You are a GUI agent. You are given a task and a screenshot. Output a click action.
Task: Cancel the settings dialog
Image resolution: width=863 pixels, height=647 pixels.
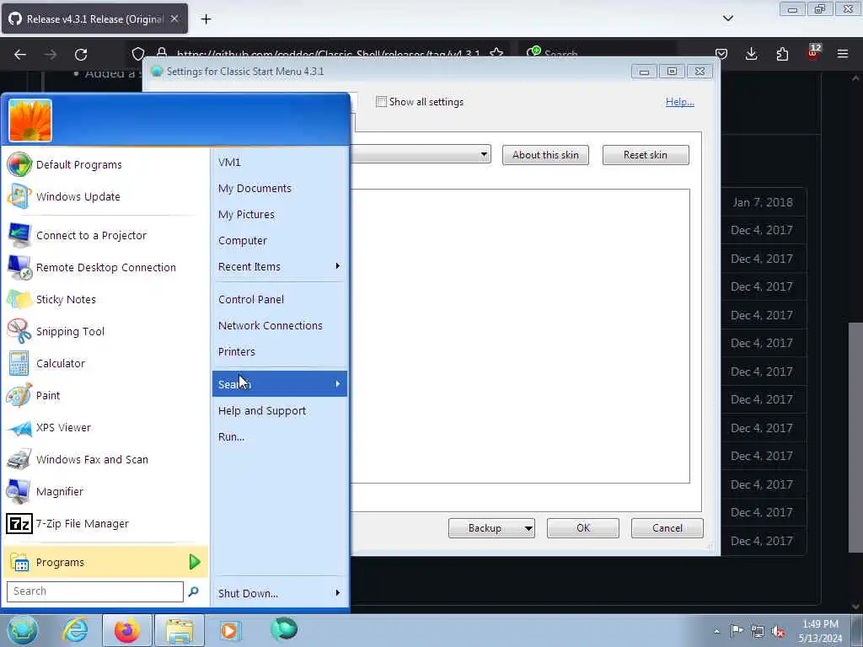point(667,528)
